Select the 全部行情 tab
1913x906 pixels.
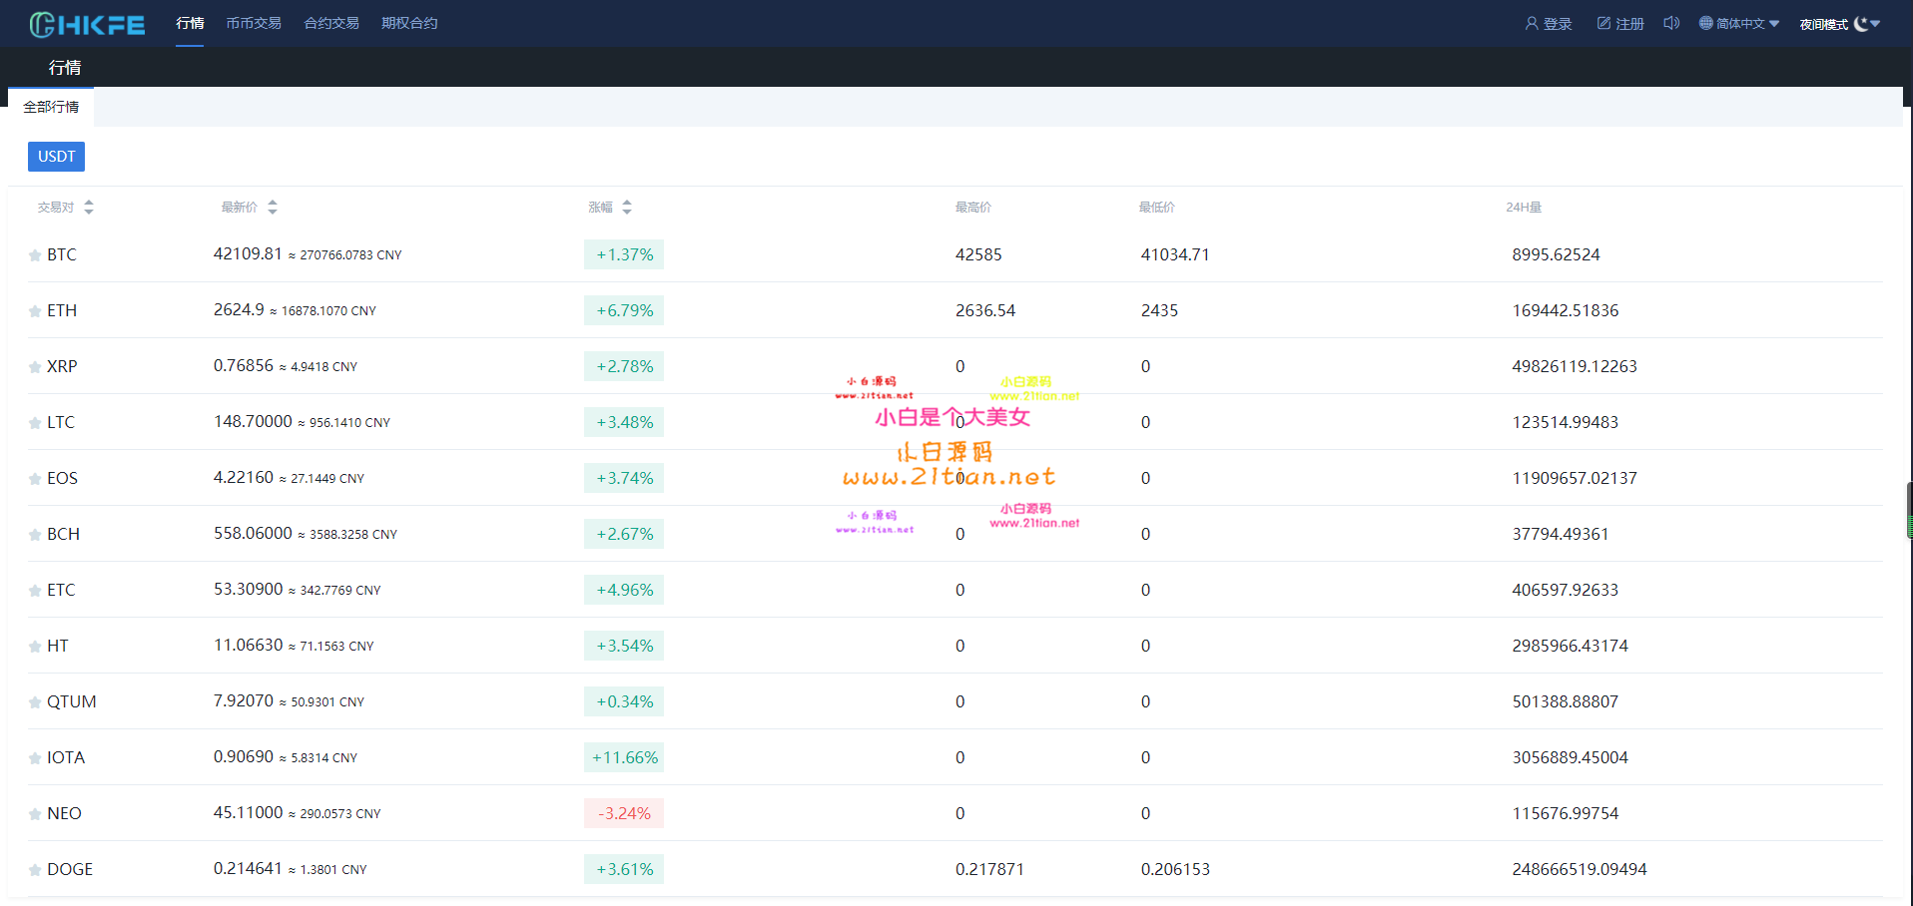51,107
